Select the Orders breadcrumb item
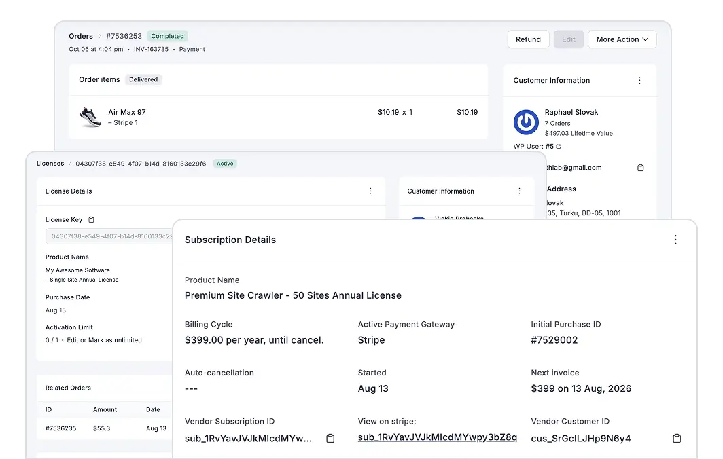This screenshot has width=723, height=459. click(x=80, y=36)
